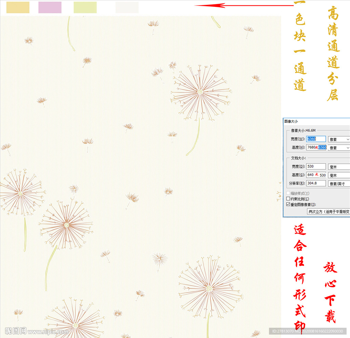Viewport: 350px width, 338px height.
Task: Click the pixel width field showing 6360
Action: (x=316, y=139)
